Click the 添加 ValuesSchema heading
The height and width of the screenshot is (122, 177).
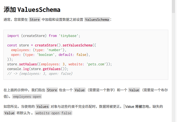[32, 10]
